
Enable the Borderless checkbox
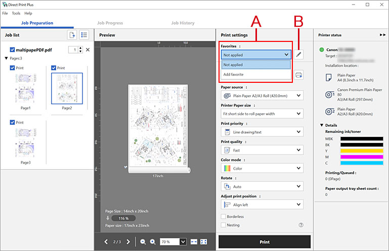223,217
